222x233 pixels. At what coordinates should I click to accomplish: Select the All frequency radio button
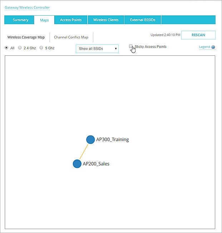click(6, 48)
